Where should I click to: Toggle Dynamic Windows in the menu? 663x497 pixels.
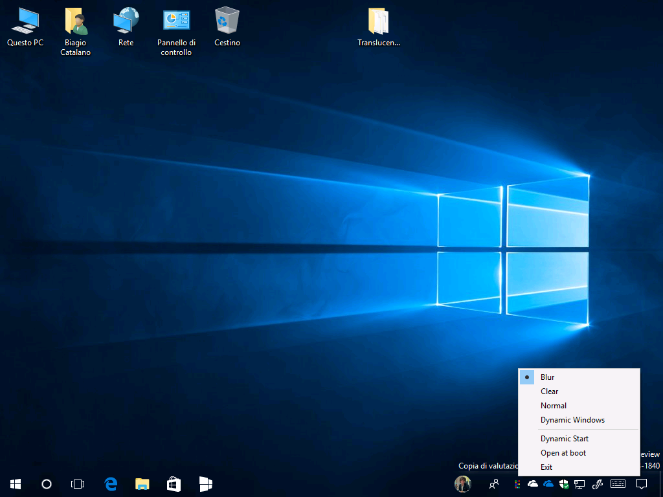(579, 420)
